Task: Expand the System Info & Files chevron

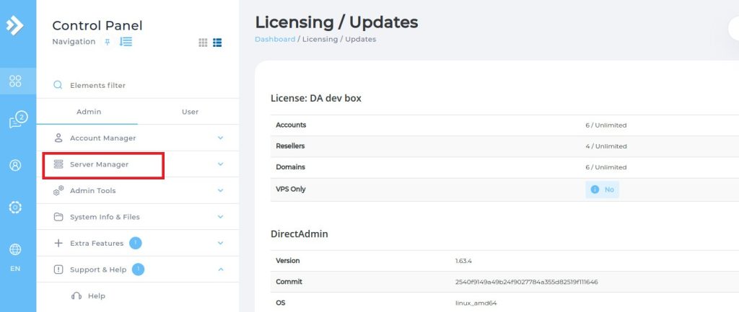Action: point(220,217)
